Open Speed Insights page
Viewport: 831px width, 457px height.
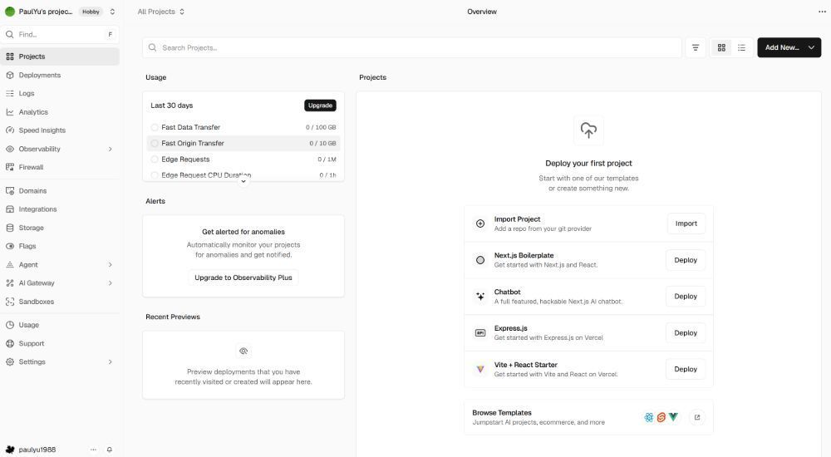60,130
